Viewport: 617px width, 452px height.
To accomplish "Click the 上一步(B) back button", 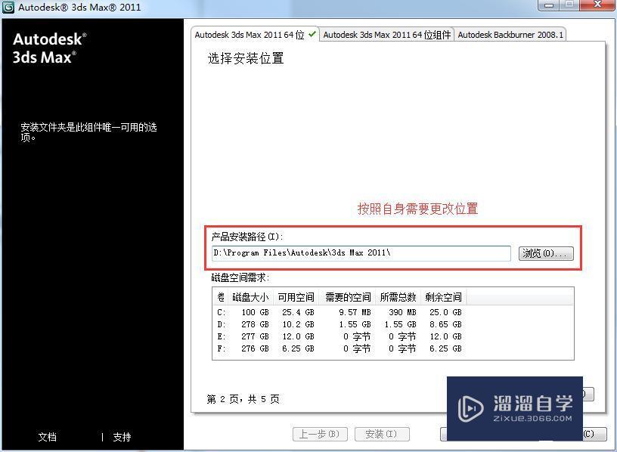I will point(320,434).
